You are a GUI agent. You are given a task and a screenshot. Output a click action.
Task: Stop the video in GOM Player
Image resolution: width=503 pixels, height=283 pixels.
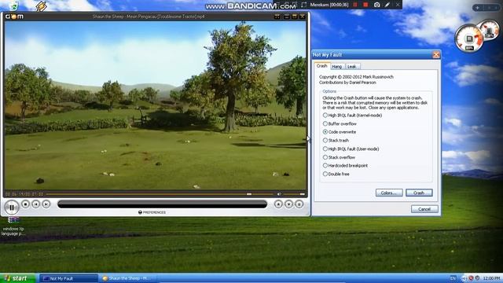(25, 204)
